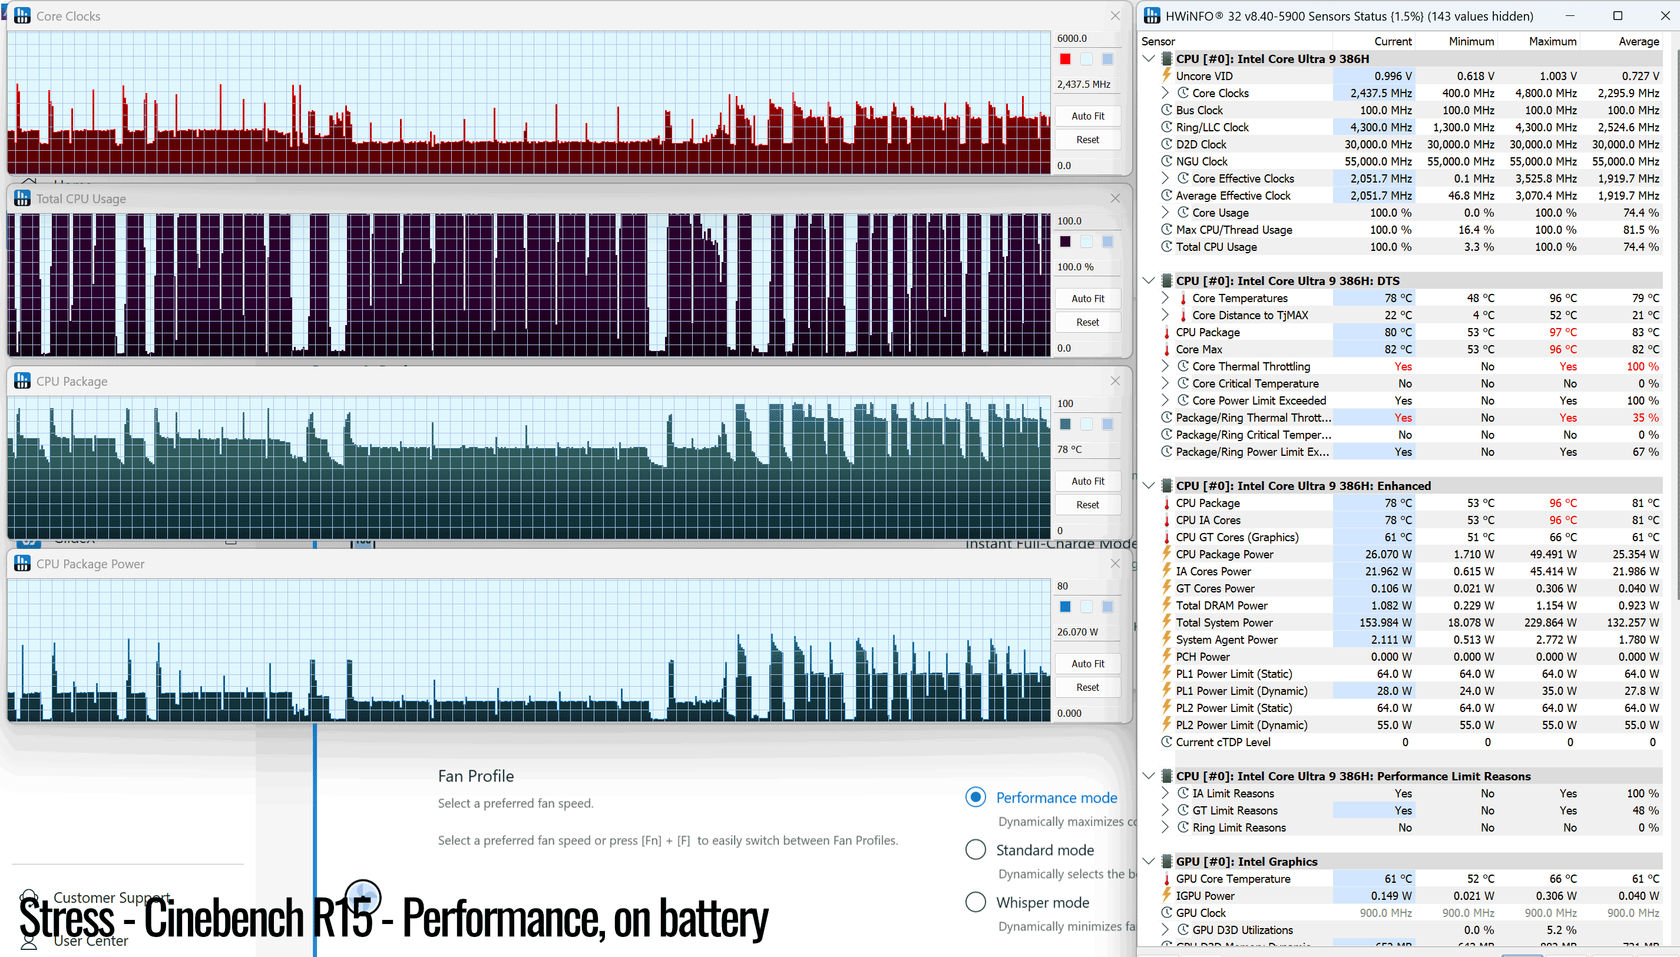Click the lightning icon beside Total System Power
This screenshot has height=957, width=1680.
[1167, 622]
